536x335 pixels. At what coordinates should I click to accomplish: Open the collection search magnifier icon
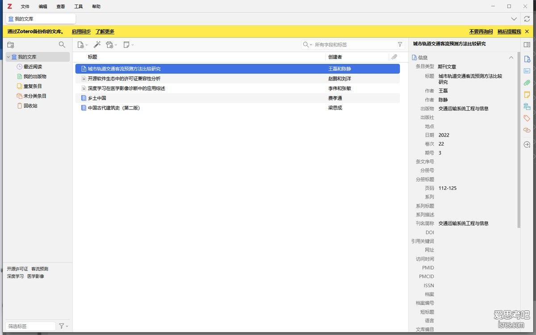click(62, 45)
